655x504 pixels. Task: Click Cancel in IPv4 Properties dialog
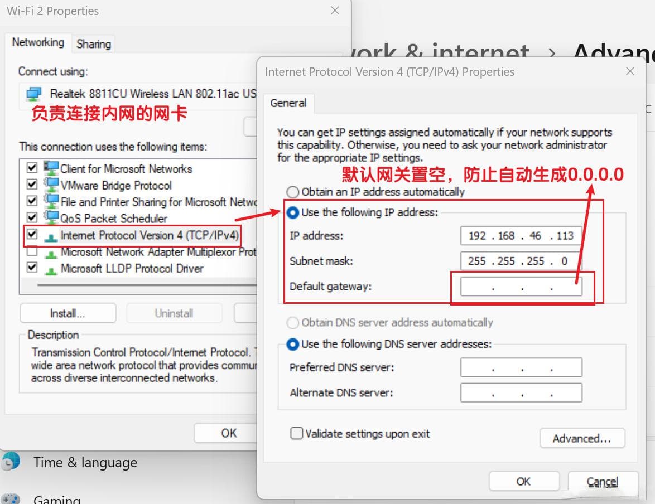(x=603, y=482)
